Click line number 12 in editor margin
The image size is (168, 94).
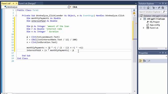point(13,40)
